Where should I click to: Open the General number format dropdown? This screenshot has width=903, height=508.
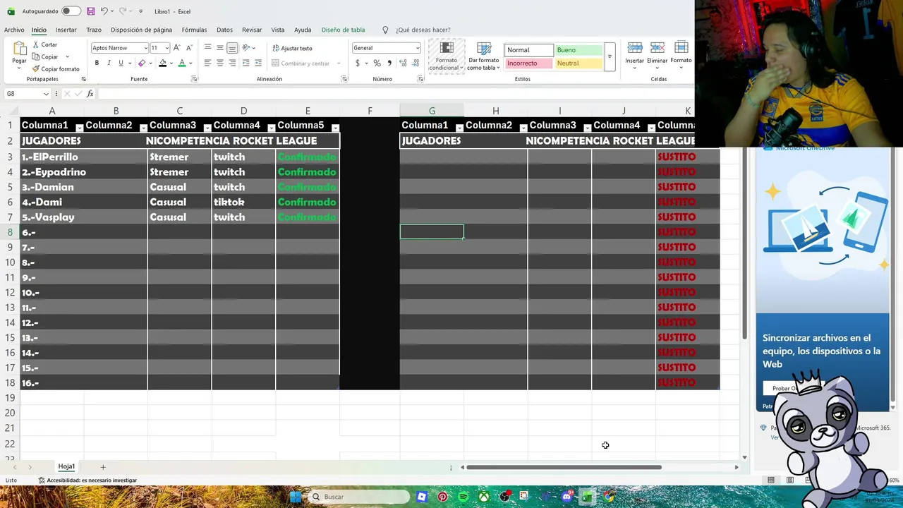tap(418, 48)
